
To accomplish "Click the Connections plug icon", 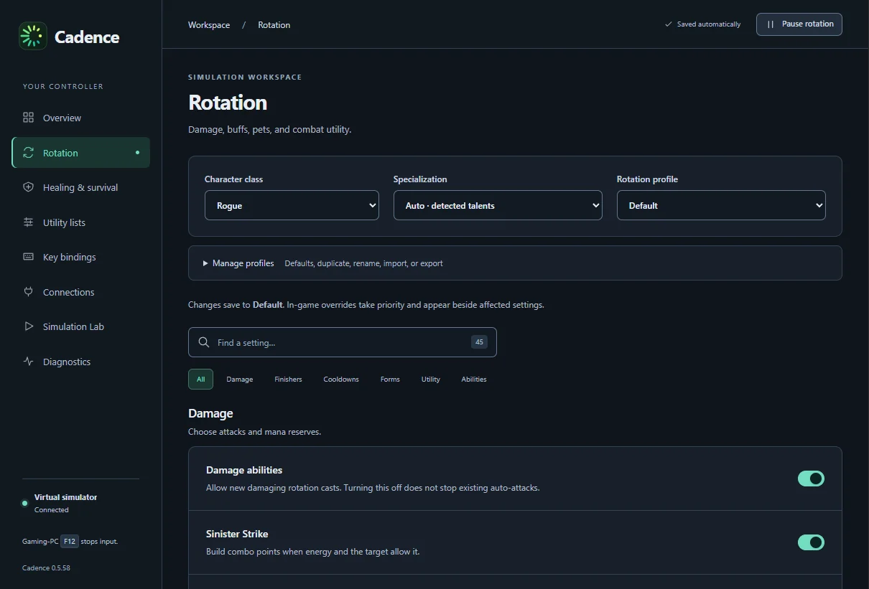I will tap(29, 292).
